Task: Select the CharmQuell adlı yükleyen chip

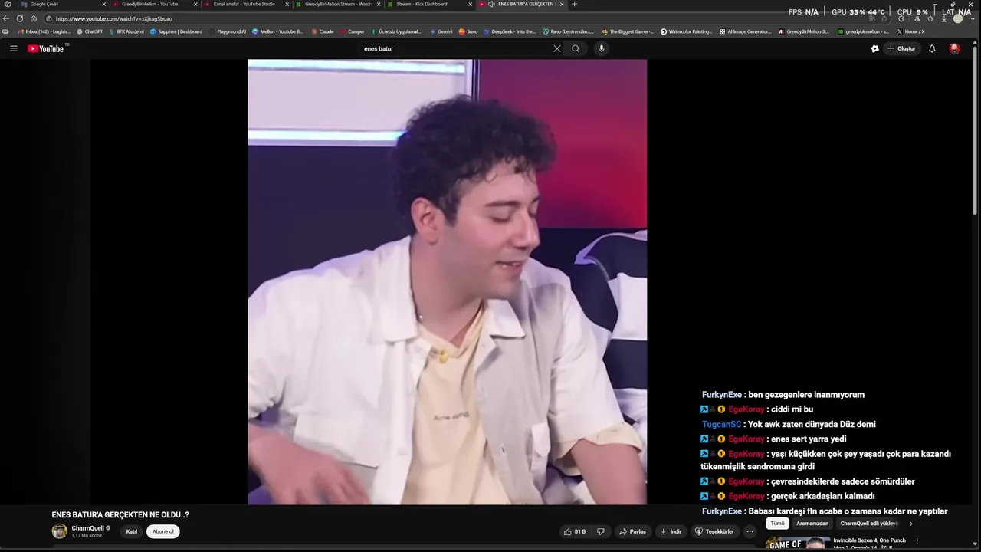Action: click(x=868, y=524)
